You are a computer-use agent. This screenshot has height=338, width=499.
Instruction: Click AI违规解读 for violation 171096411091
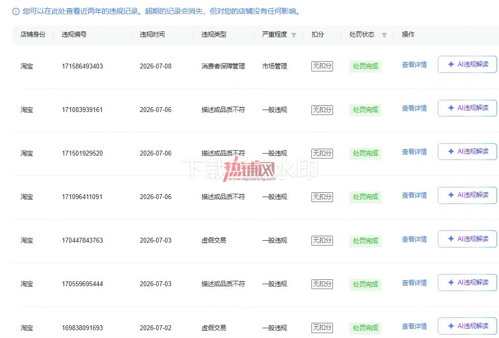pyautogui.click(x=467, y=195)
